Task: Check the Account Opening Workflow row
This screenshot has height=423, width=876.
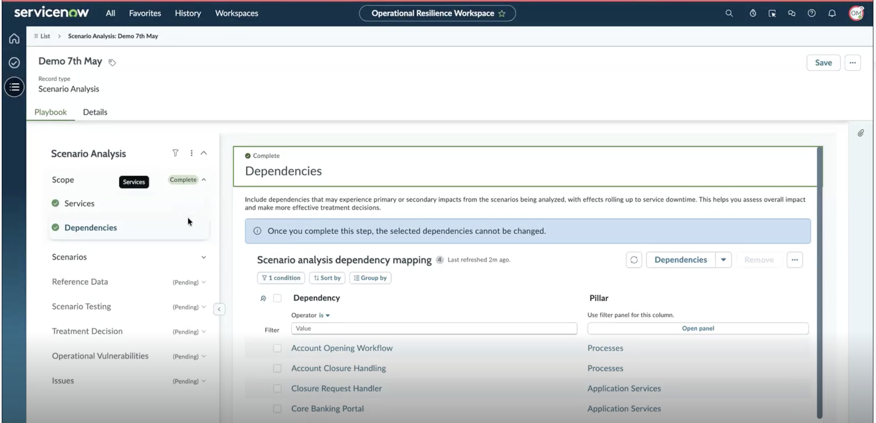Action: 277,348
